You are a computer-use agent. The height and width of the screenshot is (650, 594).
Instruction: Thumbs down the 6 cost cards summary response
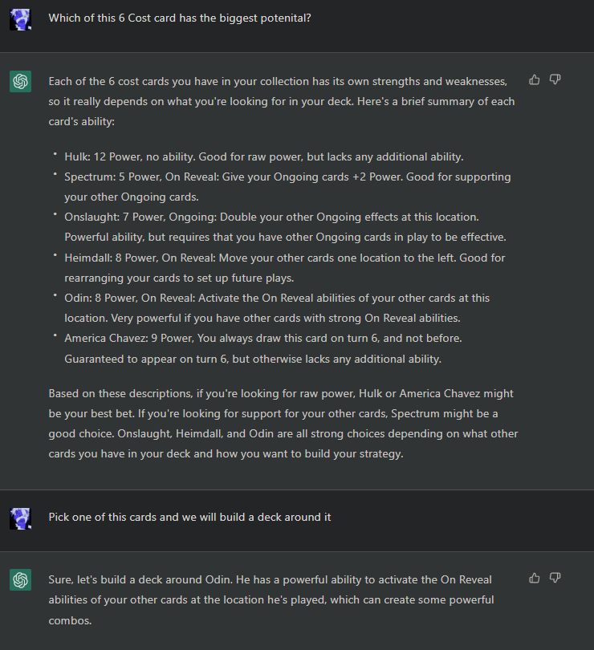coord(555,79)
